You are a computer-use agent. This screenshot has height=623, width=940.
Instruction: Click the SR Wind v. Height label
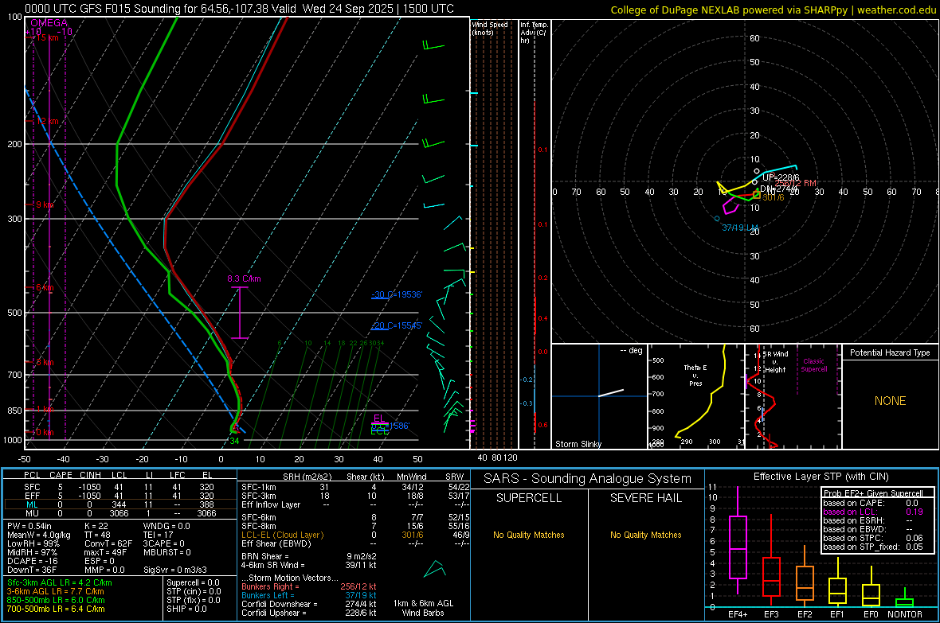coord(775,362)
